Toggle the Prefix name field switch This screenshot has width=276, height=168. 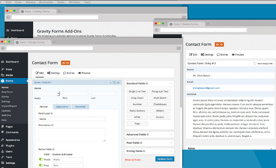41,159
